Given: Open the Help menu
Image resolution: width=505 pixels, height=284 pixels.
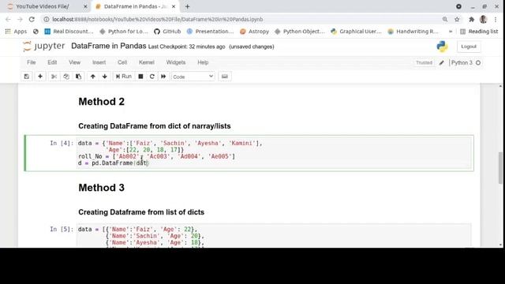Looking at the screenshot, I should [203, 62].
